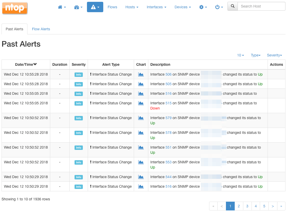Open the Type filter dropdown
The image size is (287, 212).
pos(255,55)
